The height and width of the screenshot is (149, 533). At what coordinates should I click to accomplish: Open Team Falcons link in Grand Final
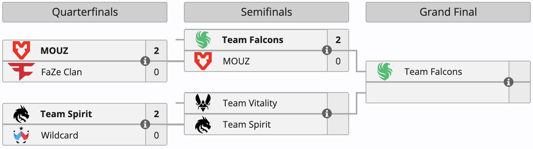[x=434, y=72]
